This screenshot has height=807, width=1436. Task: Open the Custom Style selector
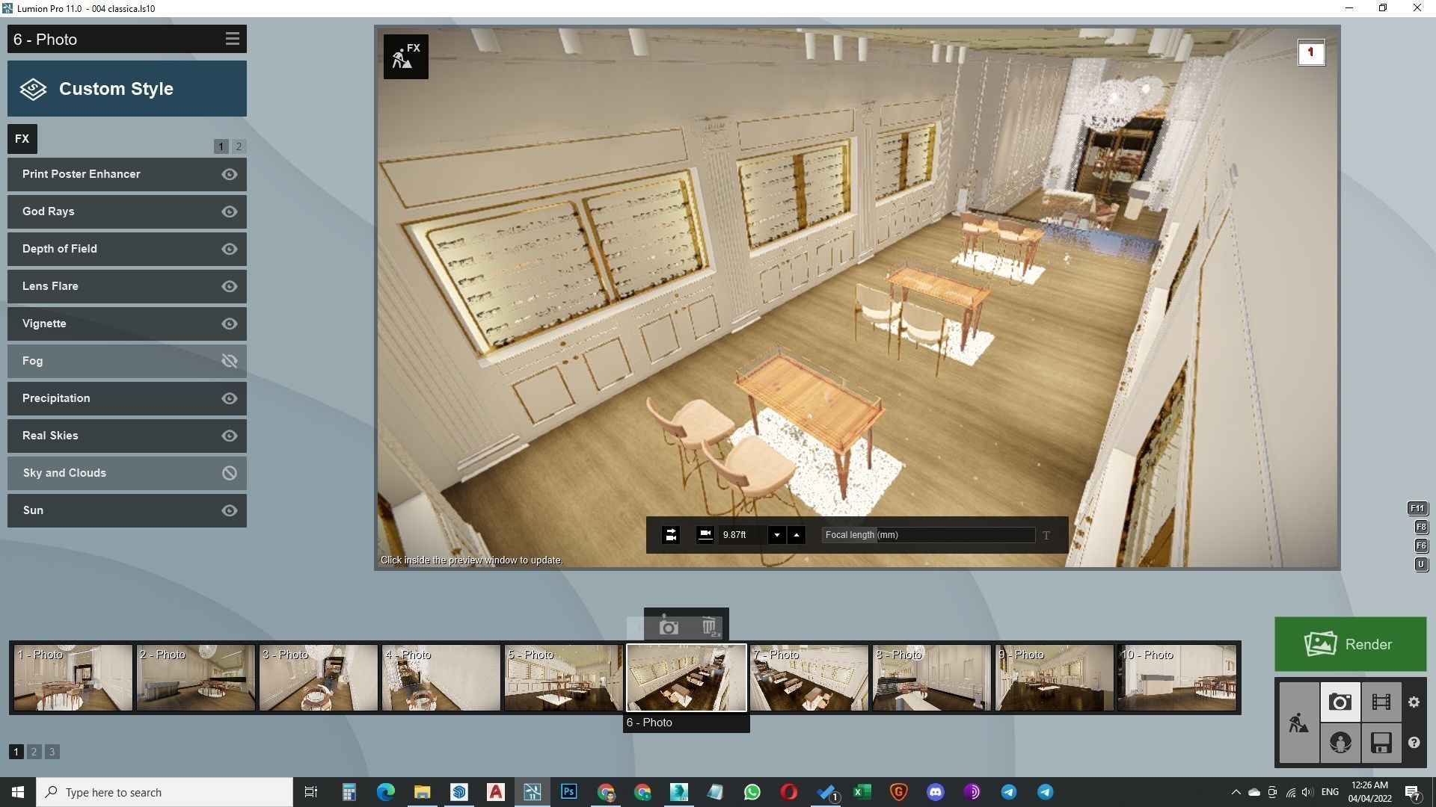pyautogui.click(x=127, y=89)
